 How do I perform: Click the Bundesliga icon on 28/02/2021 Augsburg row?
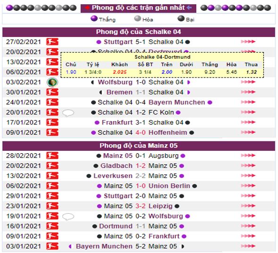coord(52,156)
